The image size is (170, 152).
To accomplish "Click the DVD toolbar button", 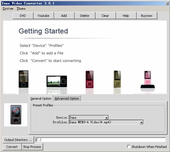I will (x=23, y=16).
